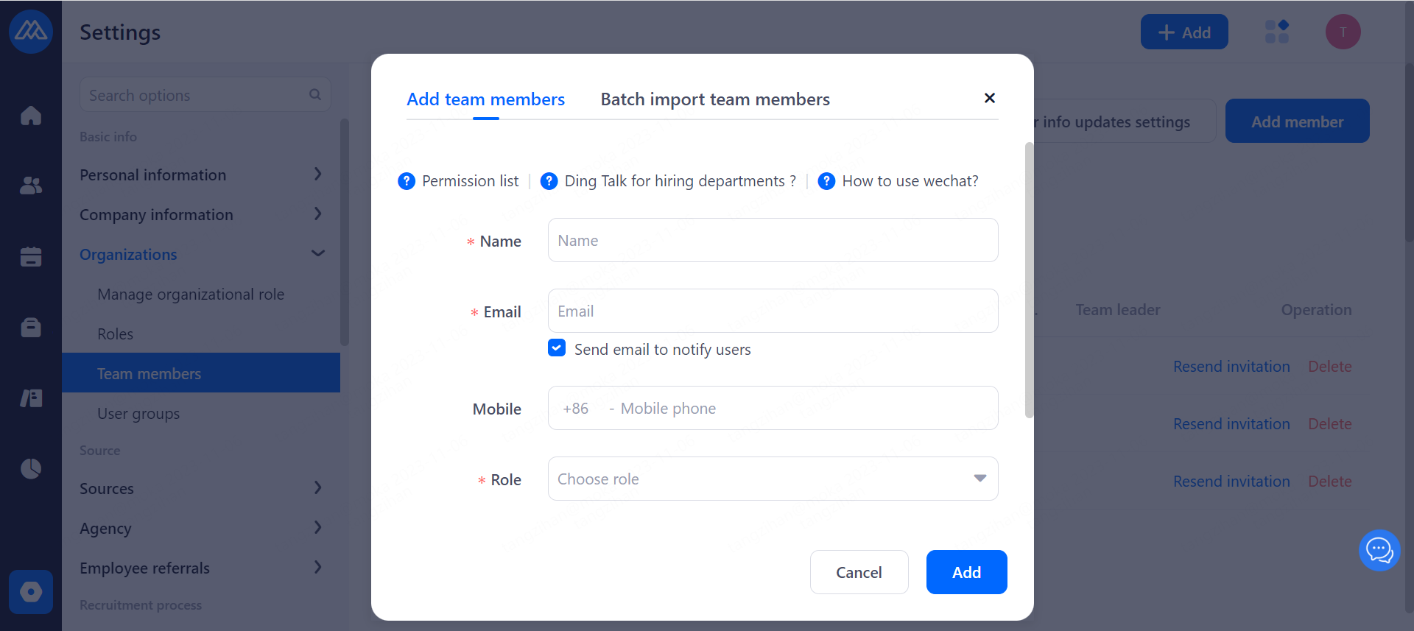Click the apps grid icon in header
The width and height of the screenshot is (1414, 631).
click(x=1276, y=32)
